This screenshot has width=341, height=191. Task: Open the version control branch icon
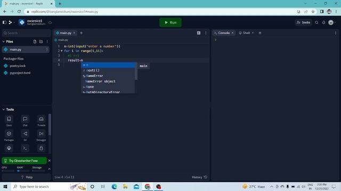coord(10,22)
